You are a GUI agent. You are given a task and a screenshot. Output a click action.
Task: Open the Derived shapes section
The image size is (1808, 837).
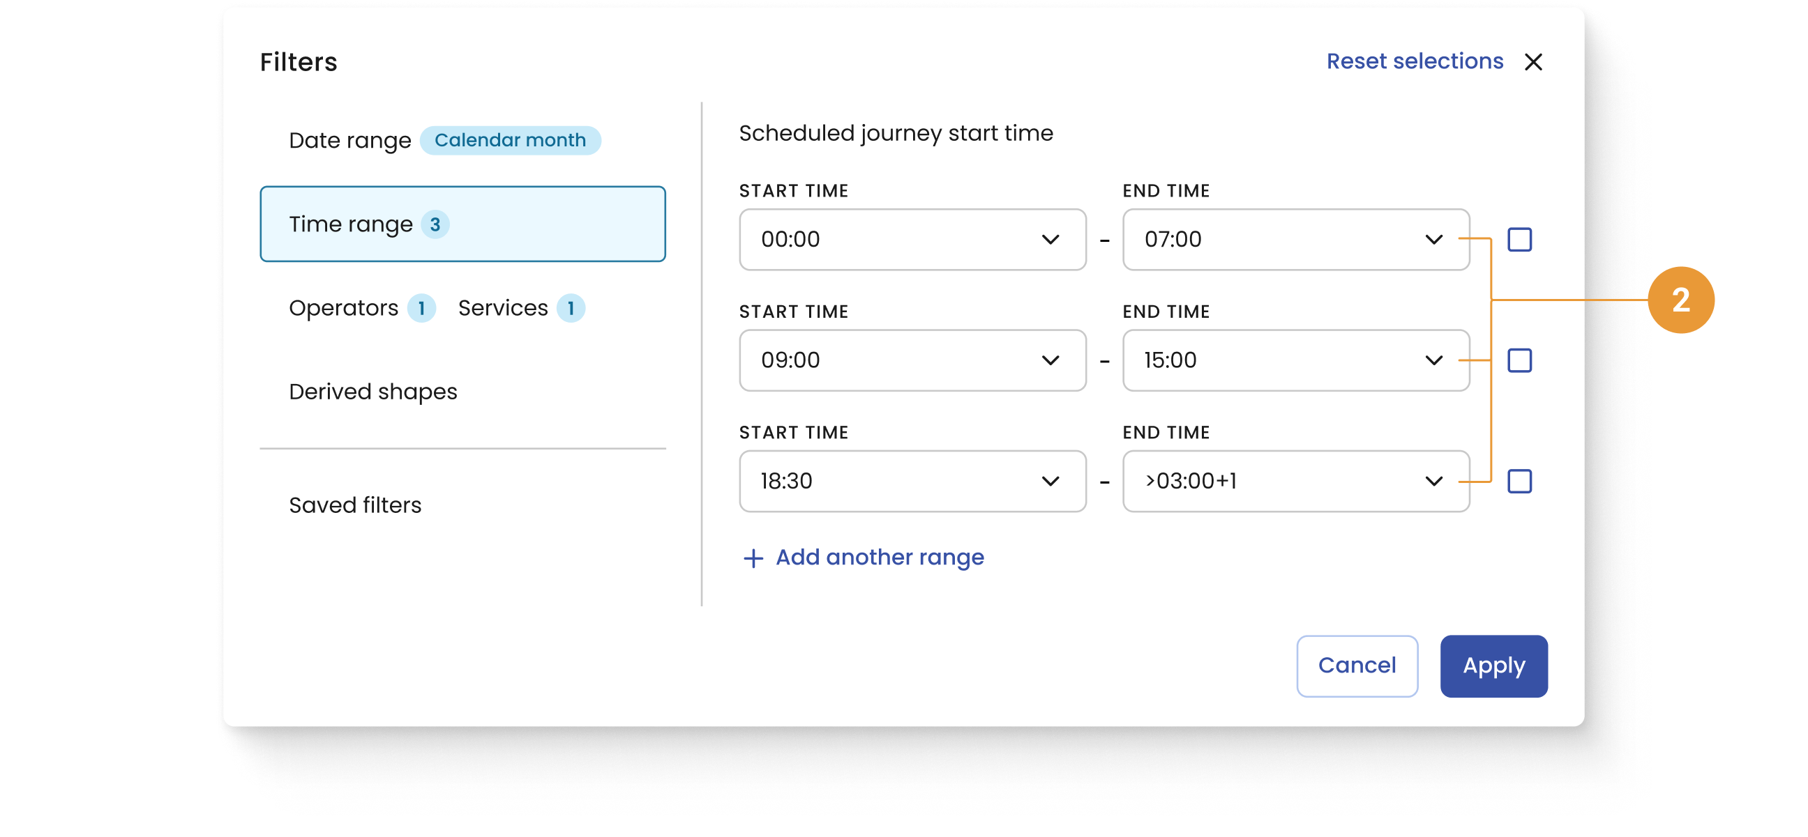pos(372,392)
